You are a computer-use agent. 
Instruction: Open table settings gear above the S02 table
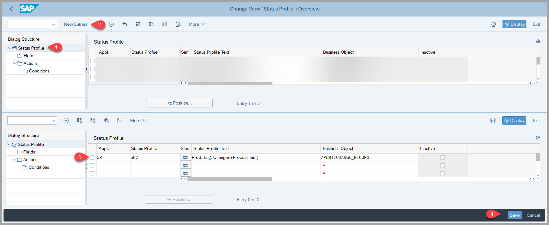tap(538, 138)
